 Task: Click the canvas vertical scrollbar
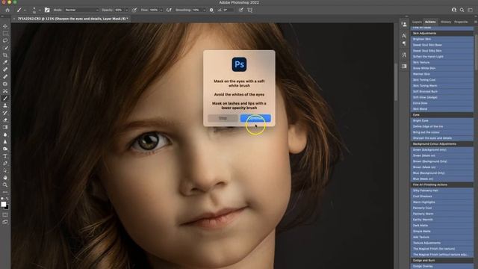pos(396,81)
